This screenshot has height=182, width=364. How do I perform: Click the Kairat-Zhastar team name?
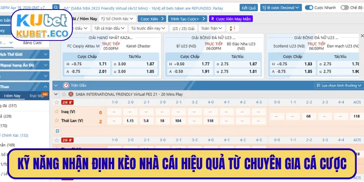point(138,46)
